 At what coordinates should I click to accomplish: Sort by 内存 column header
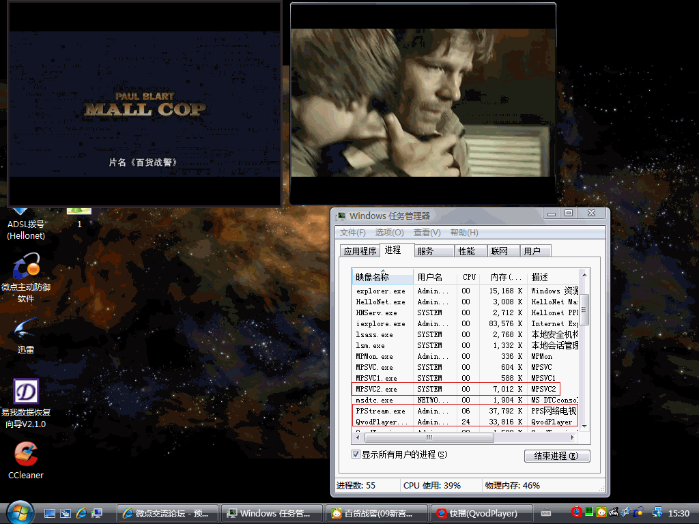click(x=503, y=277)
